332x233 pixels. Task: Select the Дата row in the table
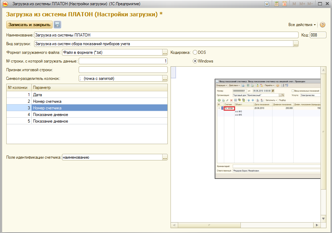coord(87,95)
